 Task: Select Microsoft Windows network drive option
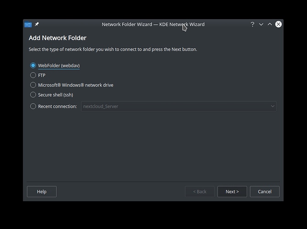click(33, 85)
